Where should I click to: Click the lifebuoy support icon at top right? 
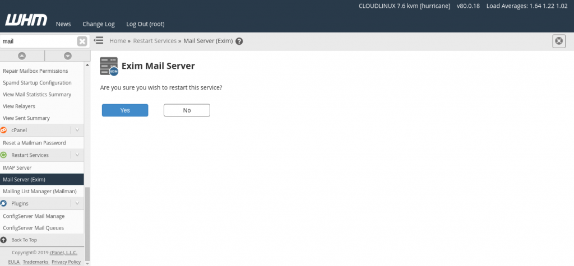(x=559, y=41)
